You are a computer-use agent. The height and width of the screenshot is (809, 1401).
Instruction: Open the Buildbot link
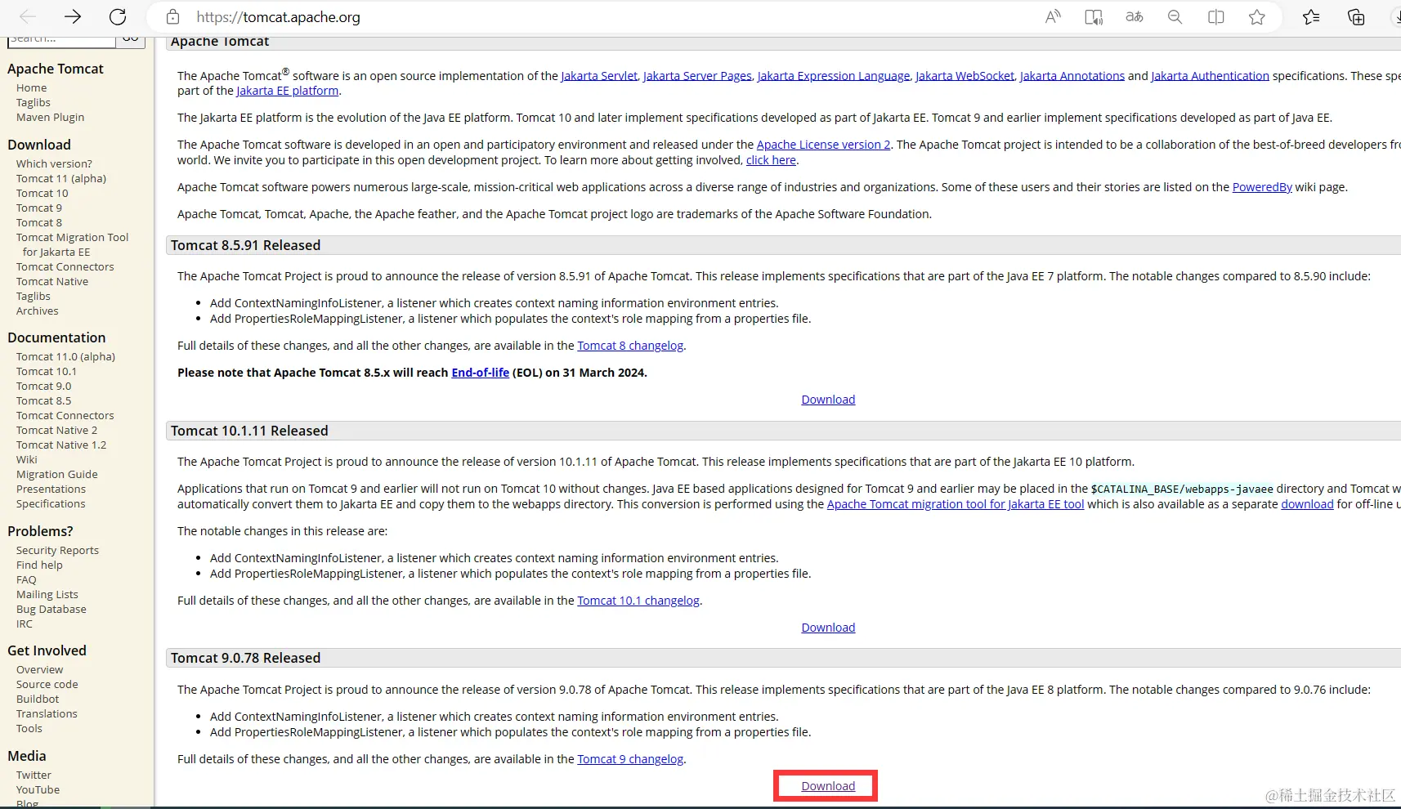point(38,699)
